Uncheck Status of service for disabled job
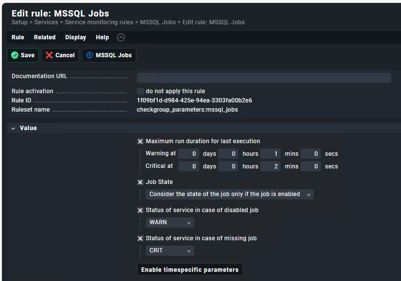 [140, 210]
